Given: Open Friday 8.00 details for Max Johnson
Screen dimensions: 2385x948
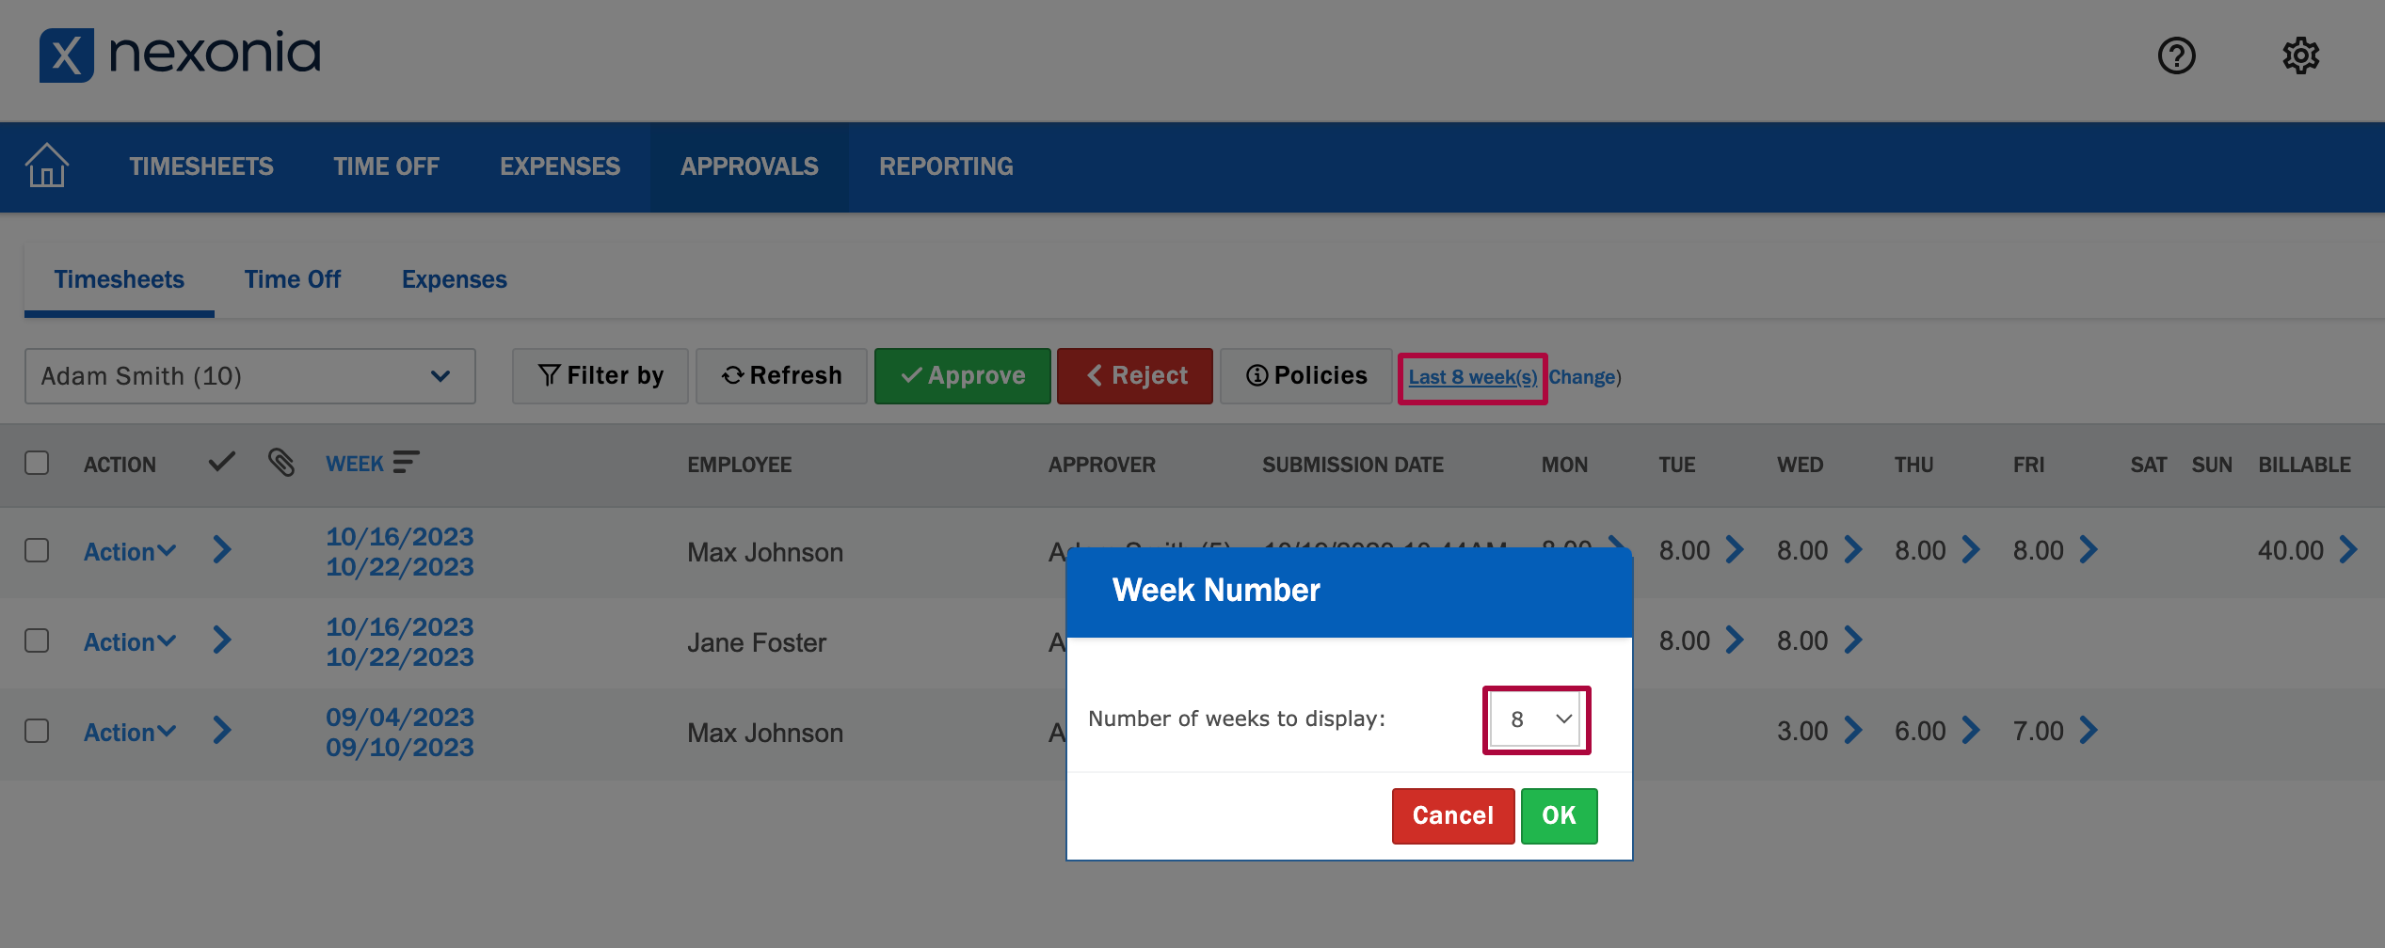Looking at the screenshot, I should pyautogui.click(x=2089, y=550).
